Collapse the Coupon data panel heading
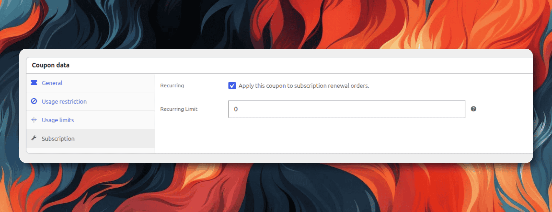The height and width of the screenshot is (212, 552). pyautogui.click(x=51, y=65)
